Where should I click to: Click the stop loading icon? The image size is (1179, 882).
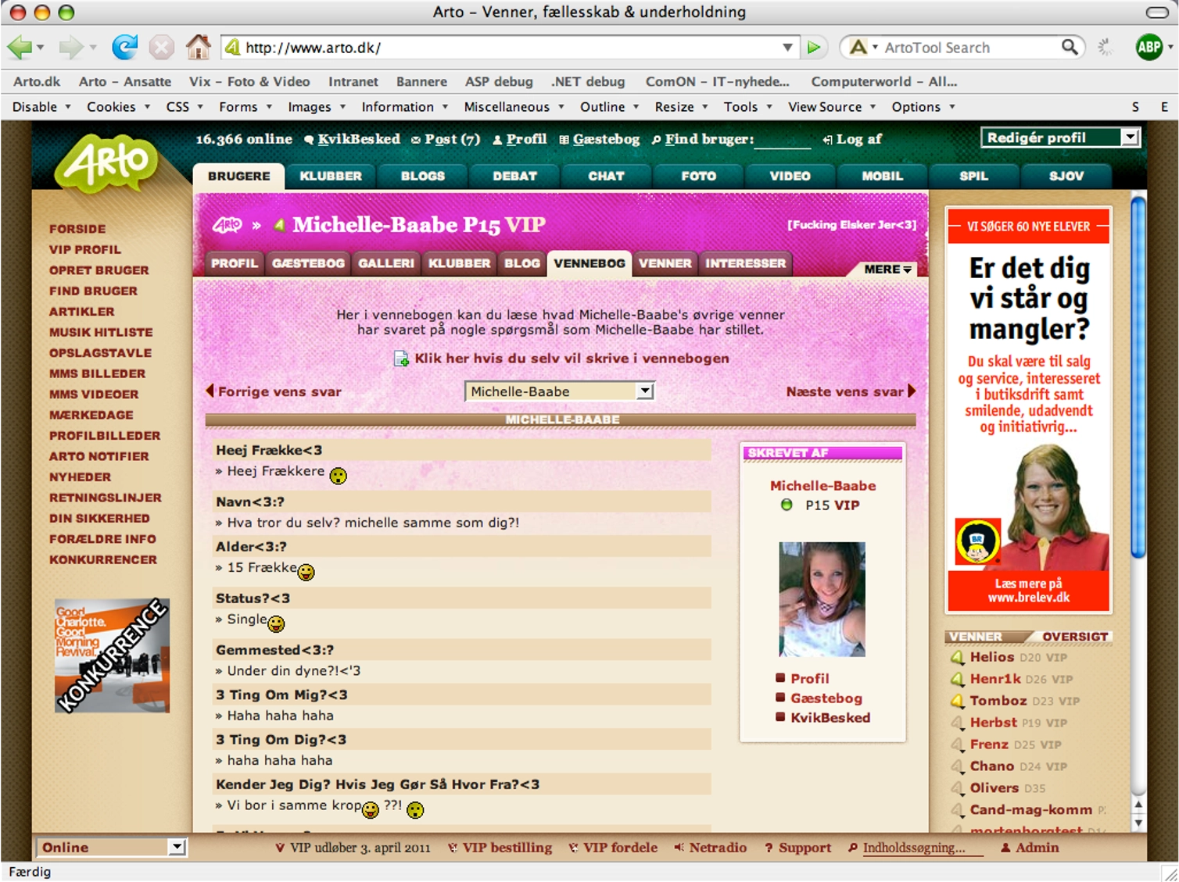point(161,48)
